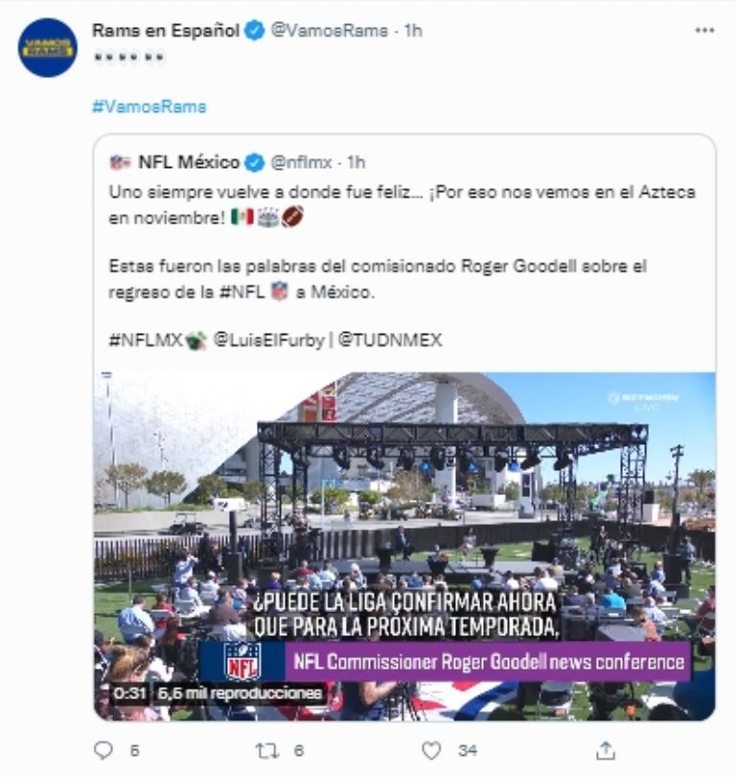Open the #VamosRams hashtag
736x777 pixels.
click(x=149, y=106)
